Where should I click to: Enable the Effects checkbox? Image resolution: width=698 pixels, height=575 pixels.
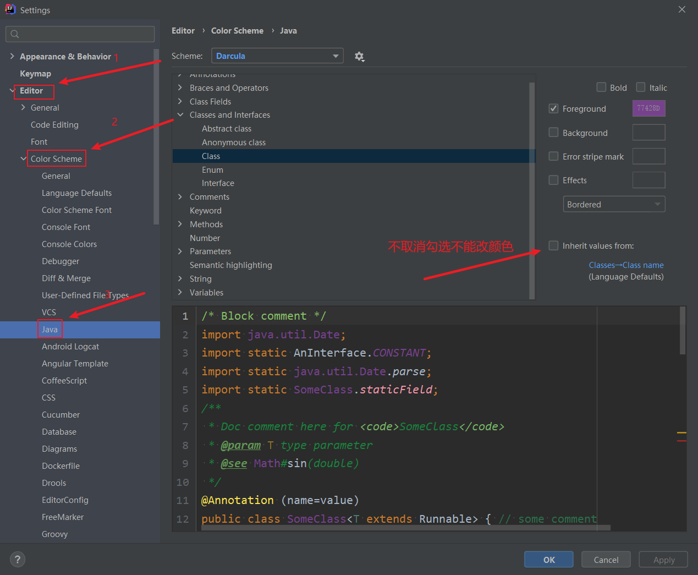click(x=554, y=179)
